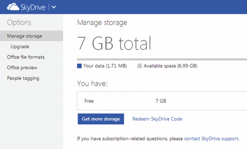Select Manage storage in Options sidebar
The width and height of the screenshot is (247, 149).
coord(32,36)
